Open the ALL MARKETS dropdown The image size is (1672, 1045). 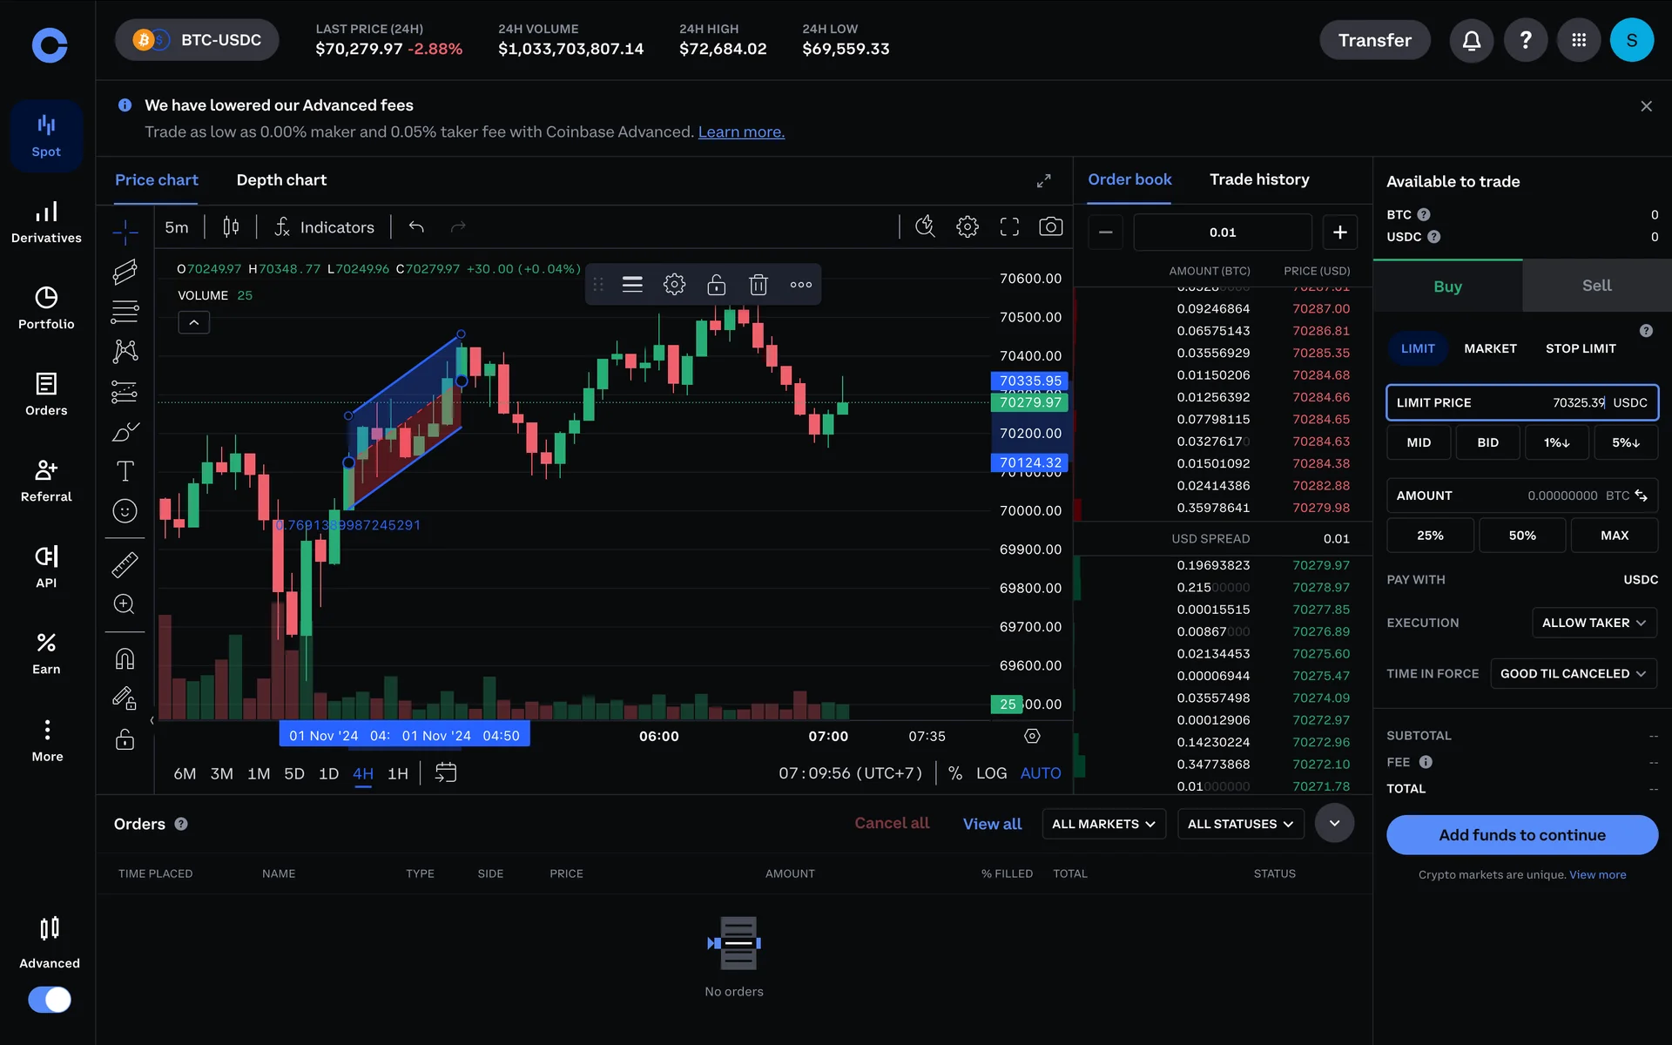coord(1102,824)
